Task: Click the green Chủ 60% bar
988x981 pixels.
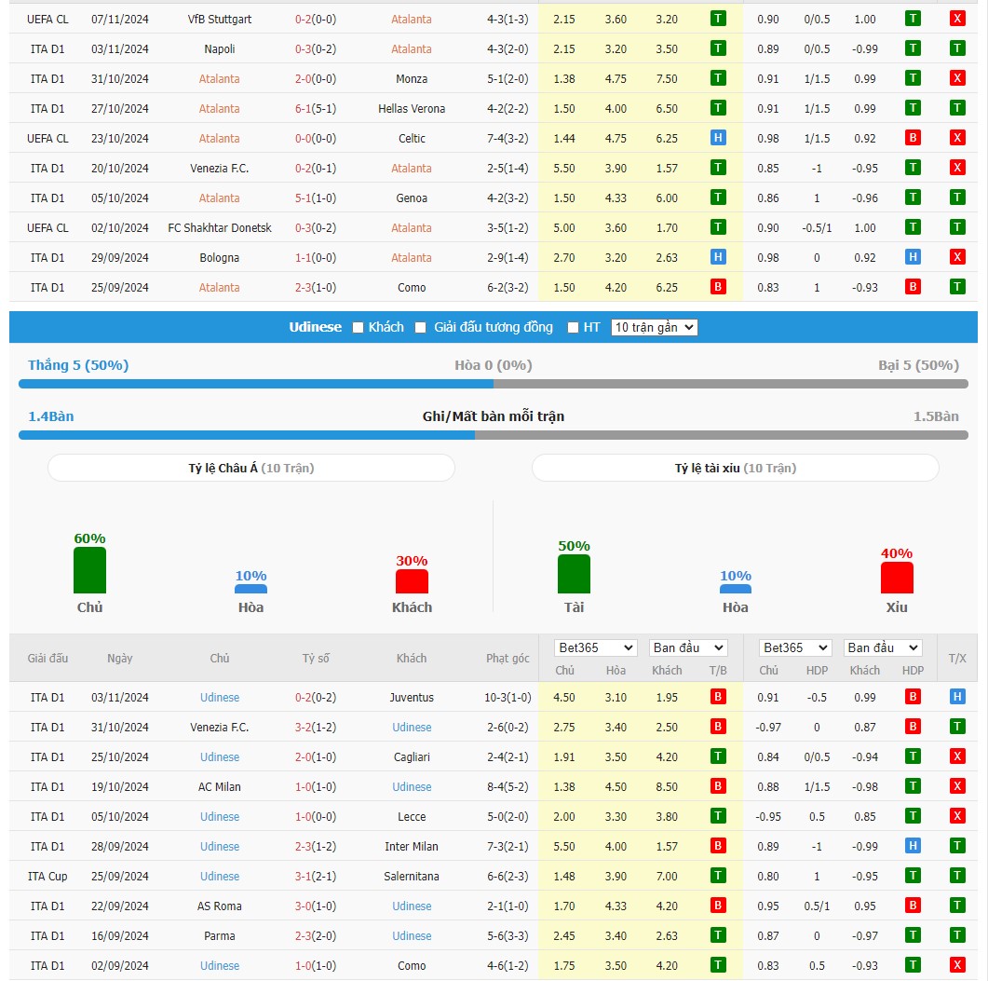Action: pos(89,570)
